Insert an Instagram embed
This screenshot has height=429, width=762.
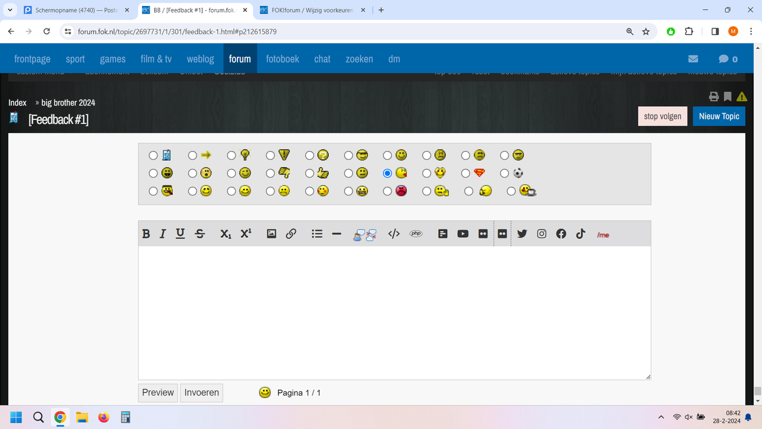(x=541, y=234)
